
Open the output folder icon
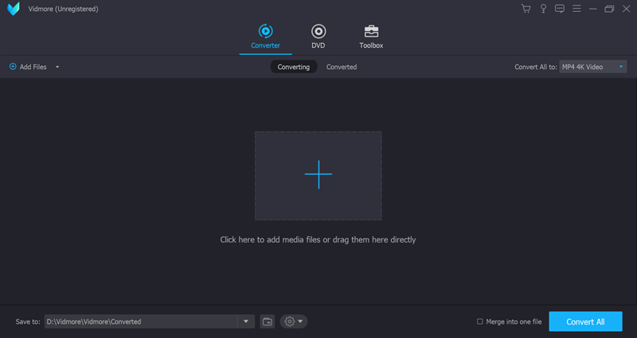tap(268, 321)
